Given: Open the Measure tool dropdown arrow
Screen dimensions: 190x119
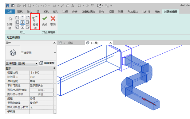Looking at the screenshot, I should (58, 6).
